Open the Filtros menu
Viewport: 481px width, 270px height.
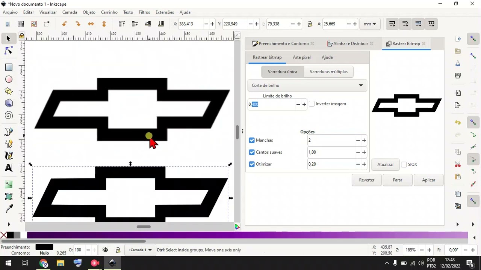pyautogui.click(x=144, y=12)
